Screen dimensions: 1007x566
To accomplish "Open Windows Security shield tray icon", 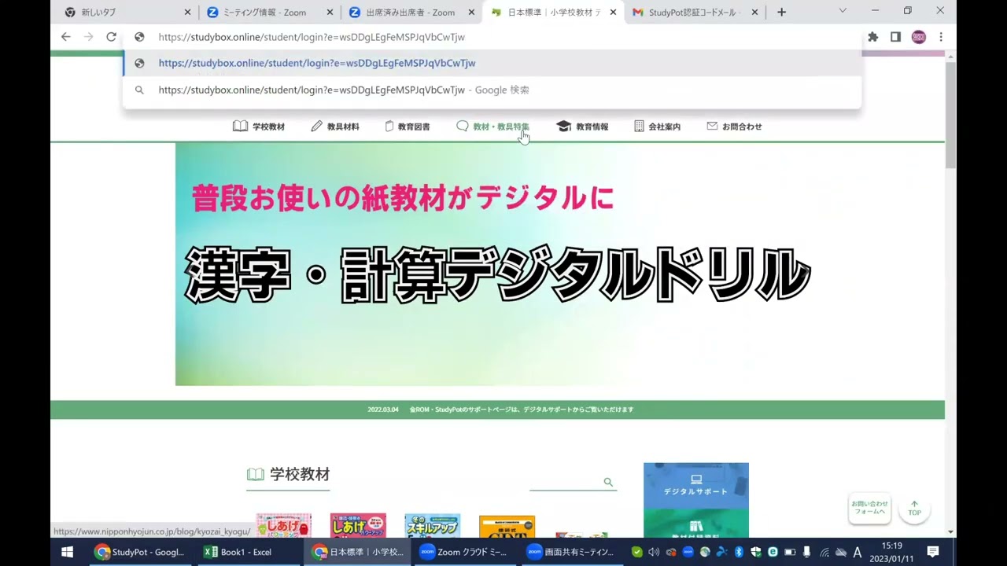I will click(x=756, y=552).
